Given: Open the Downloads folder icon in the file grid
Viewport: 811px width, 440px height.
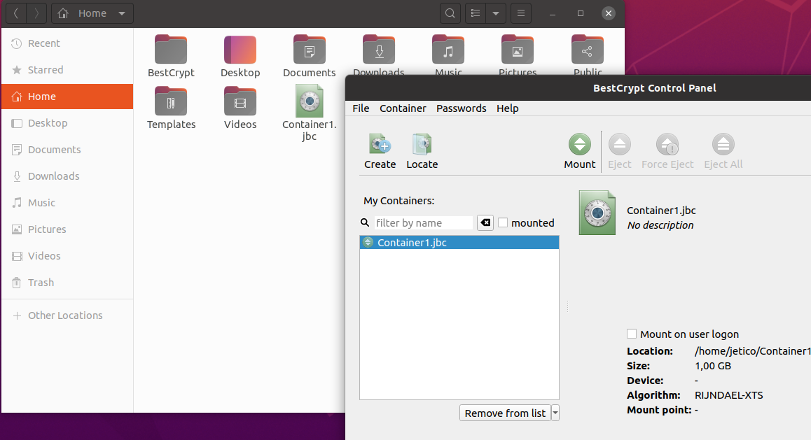Looking at the screenshot, I should coord(379,49).
